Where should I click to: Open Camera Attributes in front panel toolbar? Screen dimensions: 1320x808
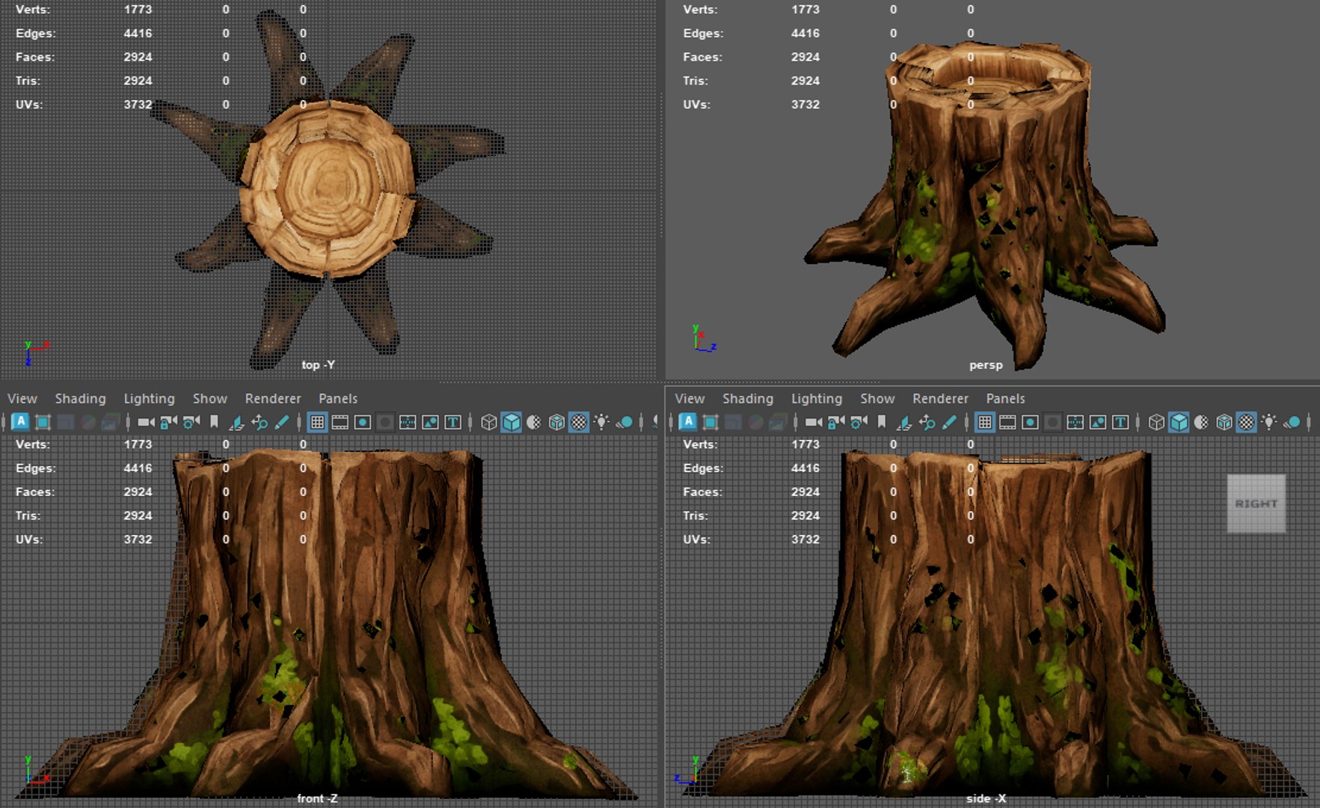[191, 423]
